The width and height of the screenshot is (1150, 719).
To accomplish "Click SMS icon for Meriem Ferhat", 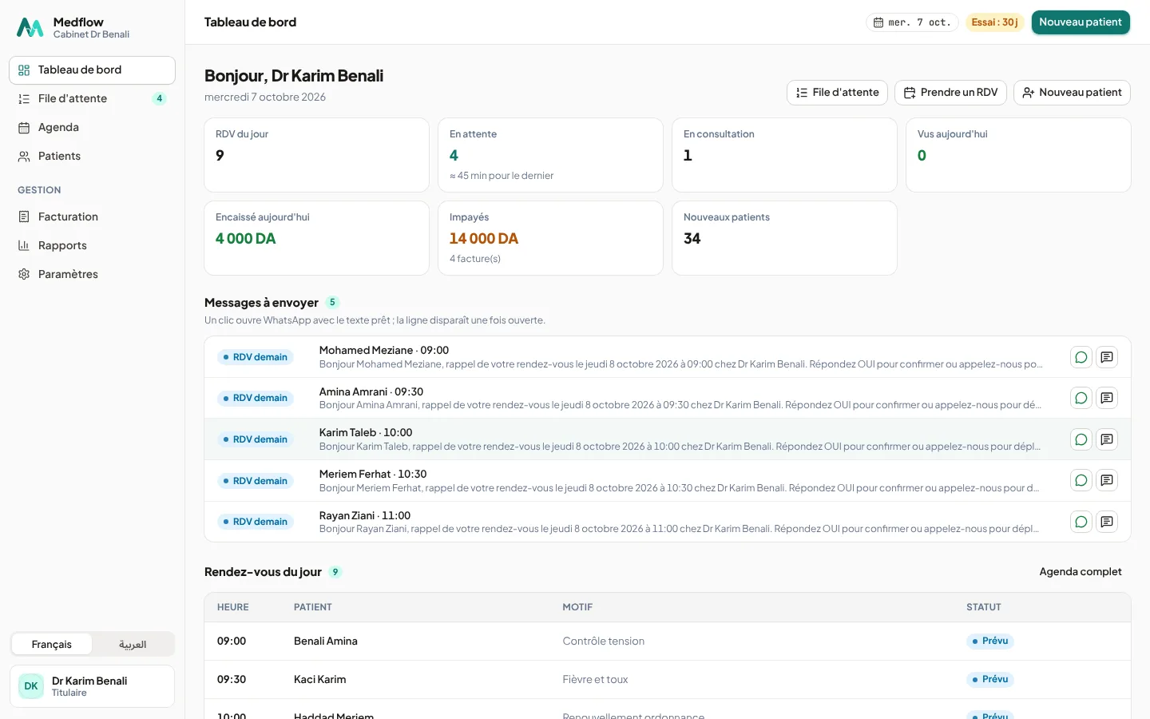I will (1107, 480).
